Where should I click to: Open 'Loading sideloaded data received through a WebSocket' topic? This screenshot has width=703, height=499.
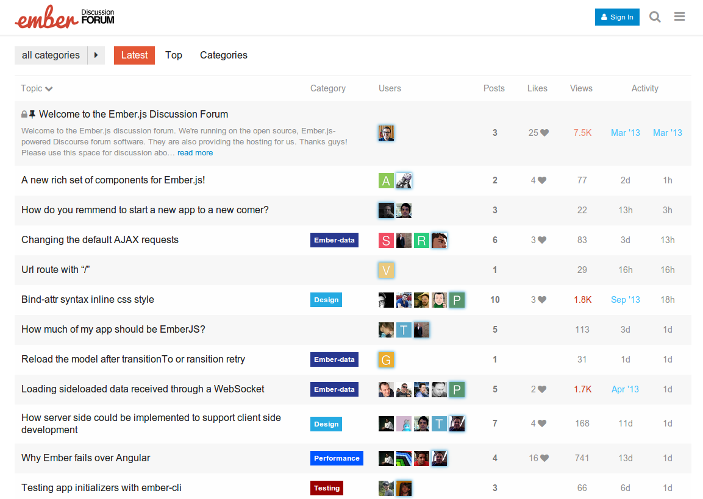(x=143, y=389)
